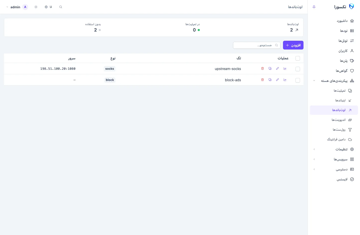Delete the upstream-socks outbound
Image resolution: width=360 pixels, height=235 pixels.
[262, 68]
